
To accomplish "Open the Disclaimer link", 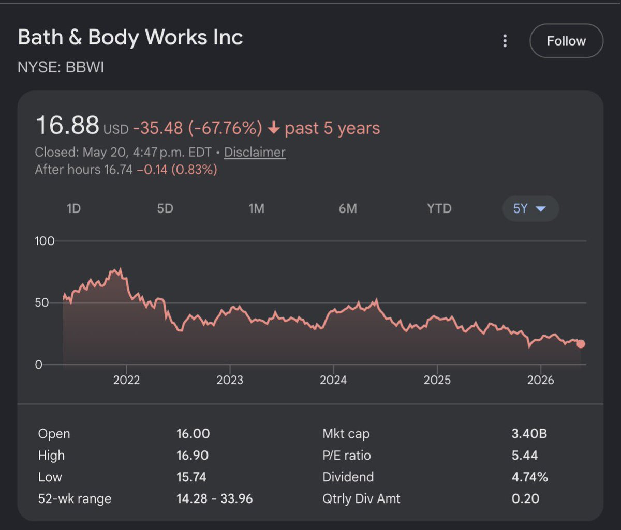I will [255, 153].
